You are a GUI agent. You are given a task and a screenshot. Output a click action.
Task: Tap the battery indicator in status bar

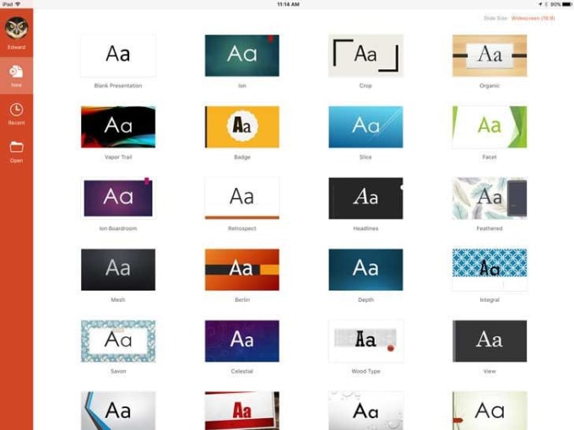563,4
